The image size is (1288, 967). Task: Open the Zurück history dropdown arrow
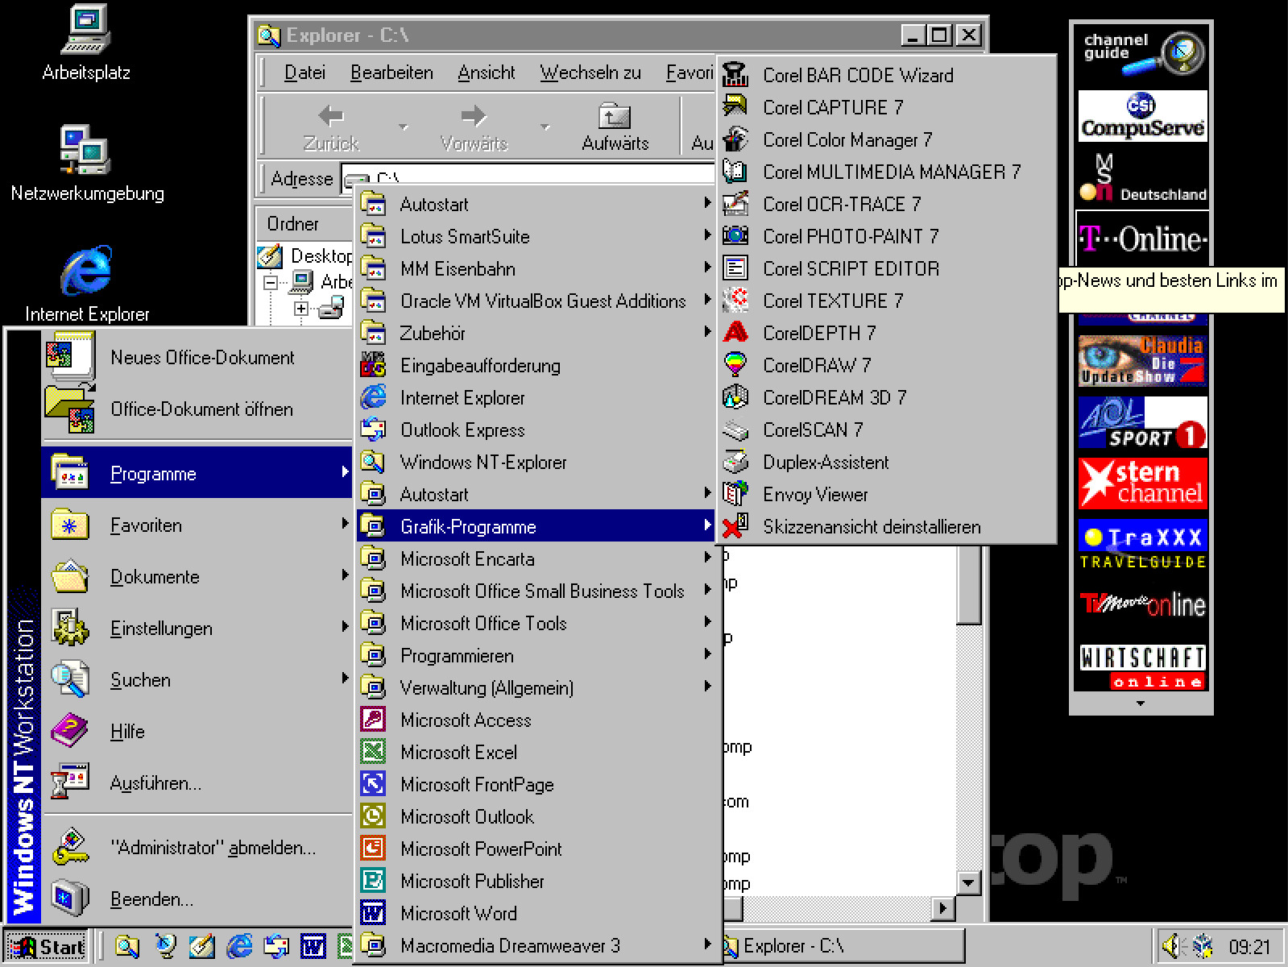pyautogui.click(x=403, y=127)
